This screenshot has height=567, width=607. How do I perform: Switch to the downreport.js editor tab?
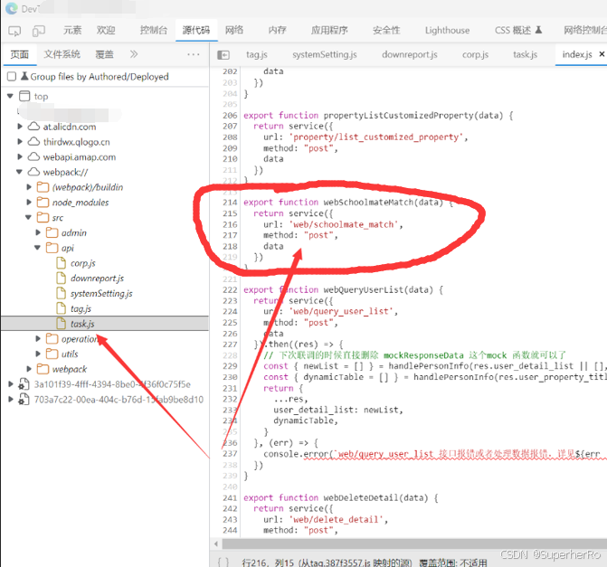(410, 54)
